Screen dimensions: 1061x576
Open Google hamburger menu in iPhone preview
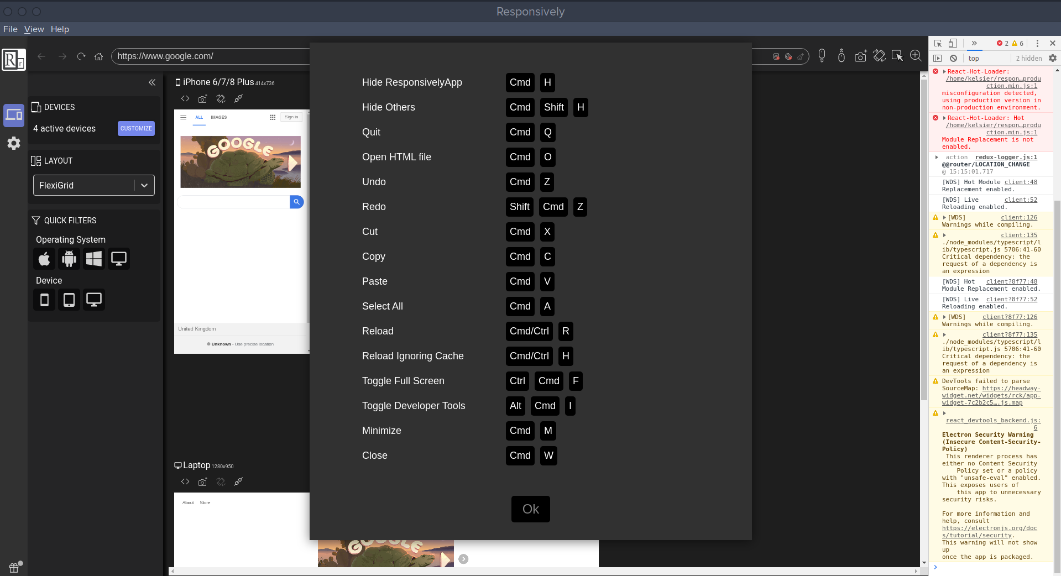click(184, 117)
